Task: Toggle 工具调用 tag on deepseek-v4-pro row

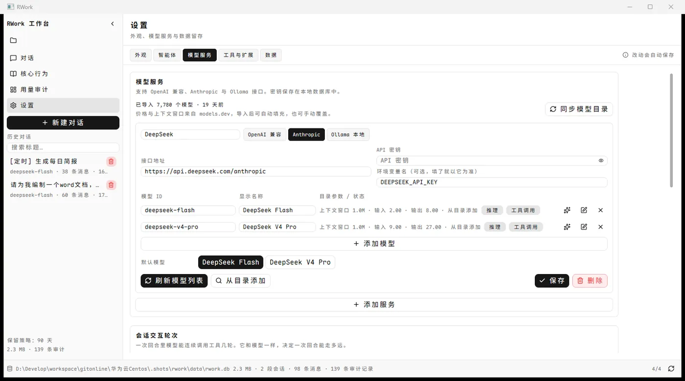Action: tap(525, 227)
